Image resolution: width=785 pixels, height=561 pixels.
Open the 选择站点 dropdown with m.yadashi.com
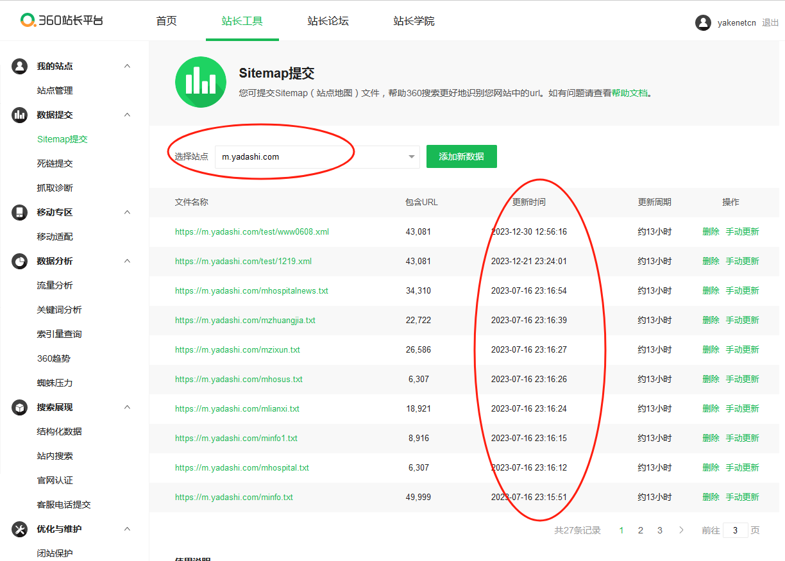point(317,156)
